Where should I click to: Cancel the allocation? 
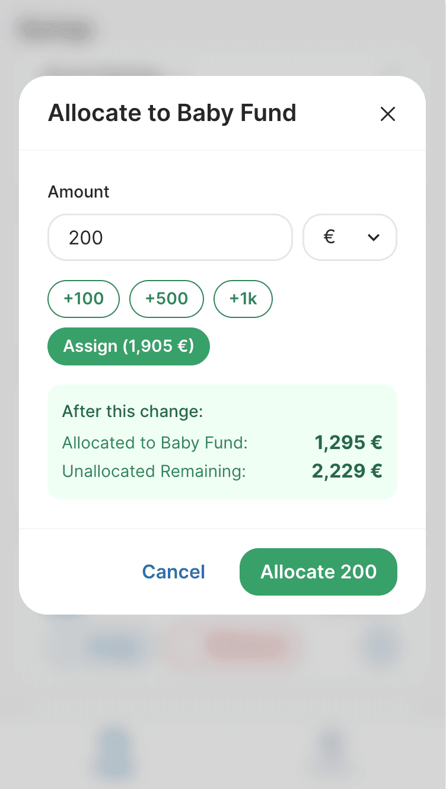coord(173,571)
